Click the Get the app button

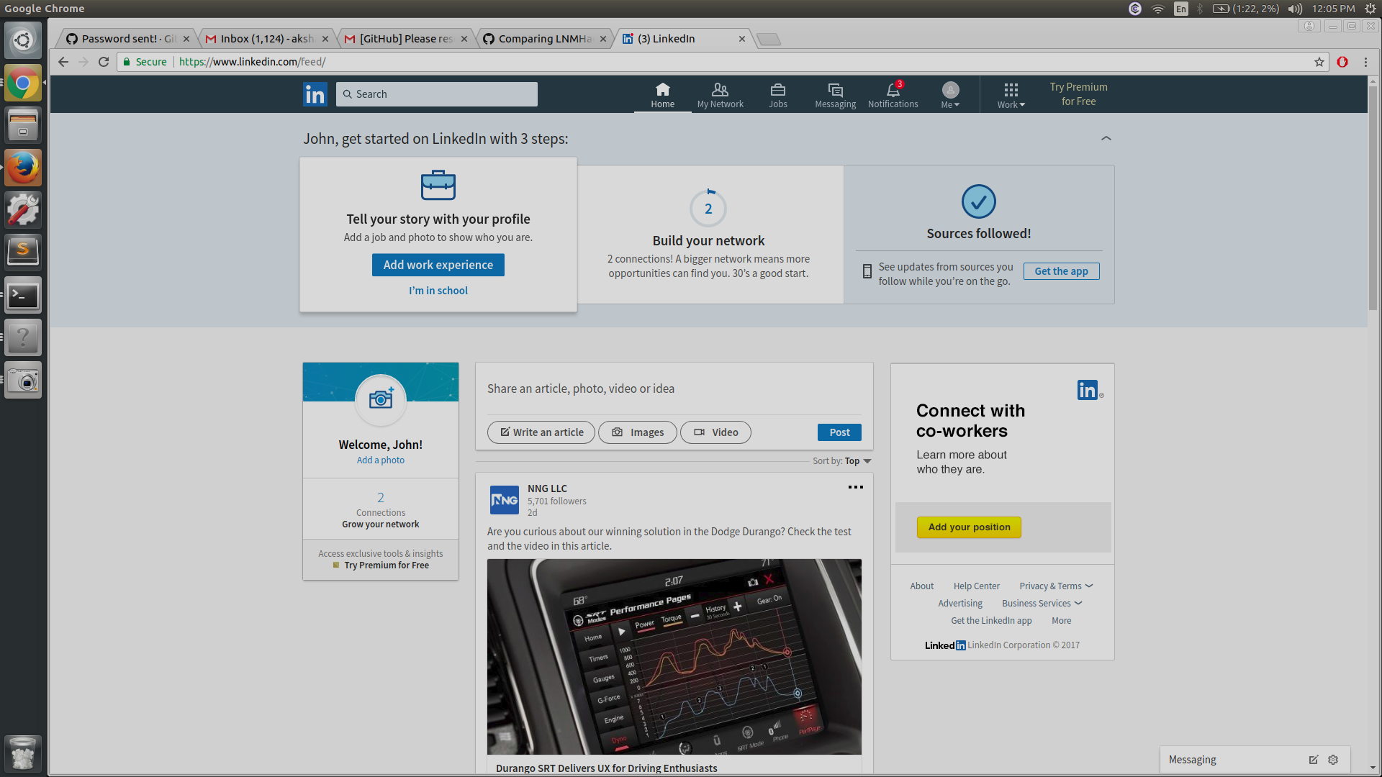coord(1061,271)
